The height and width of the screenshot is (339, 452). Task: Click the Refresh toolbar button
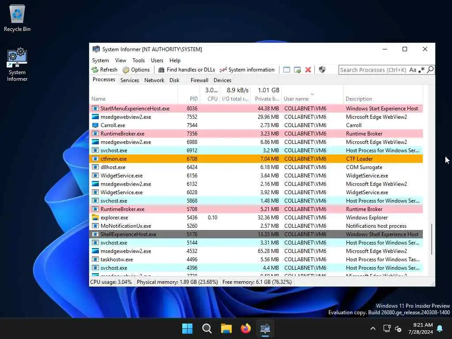104,70
